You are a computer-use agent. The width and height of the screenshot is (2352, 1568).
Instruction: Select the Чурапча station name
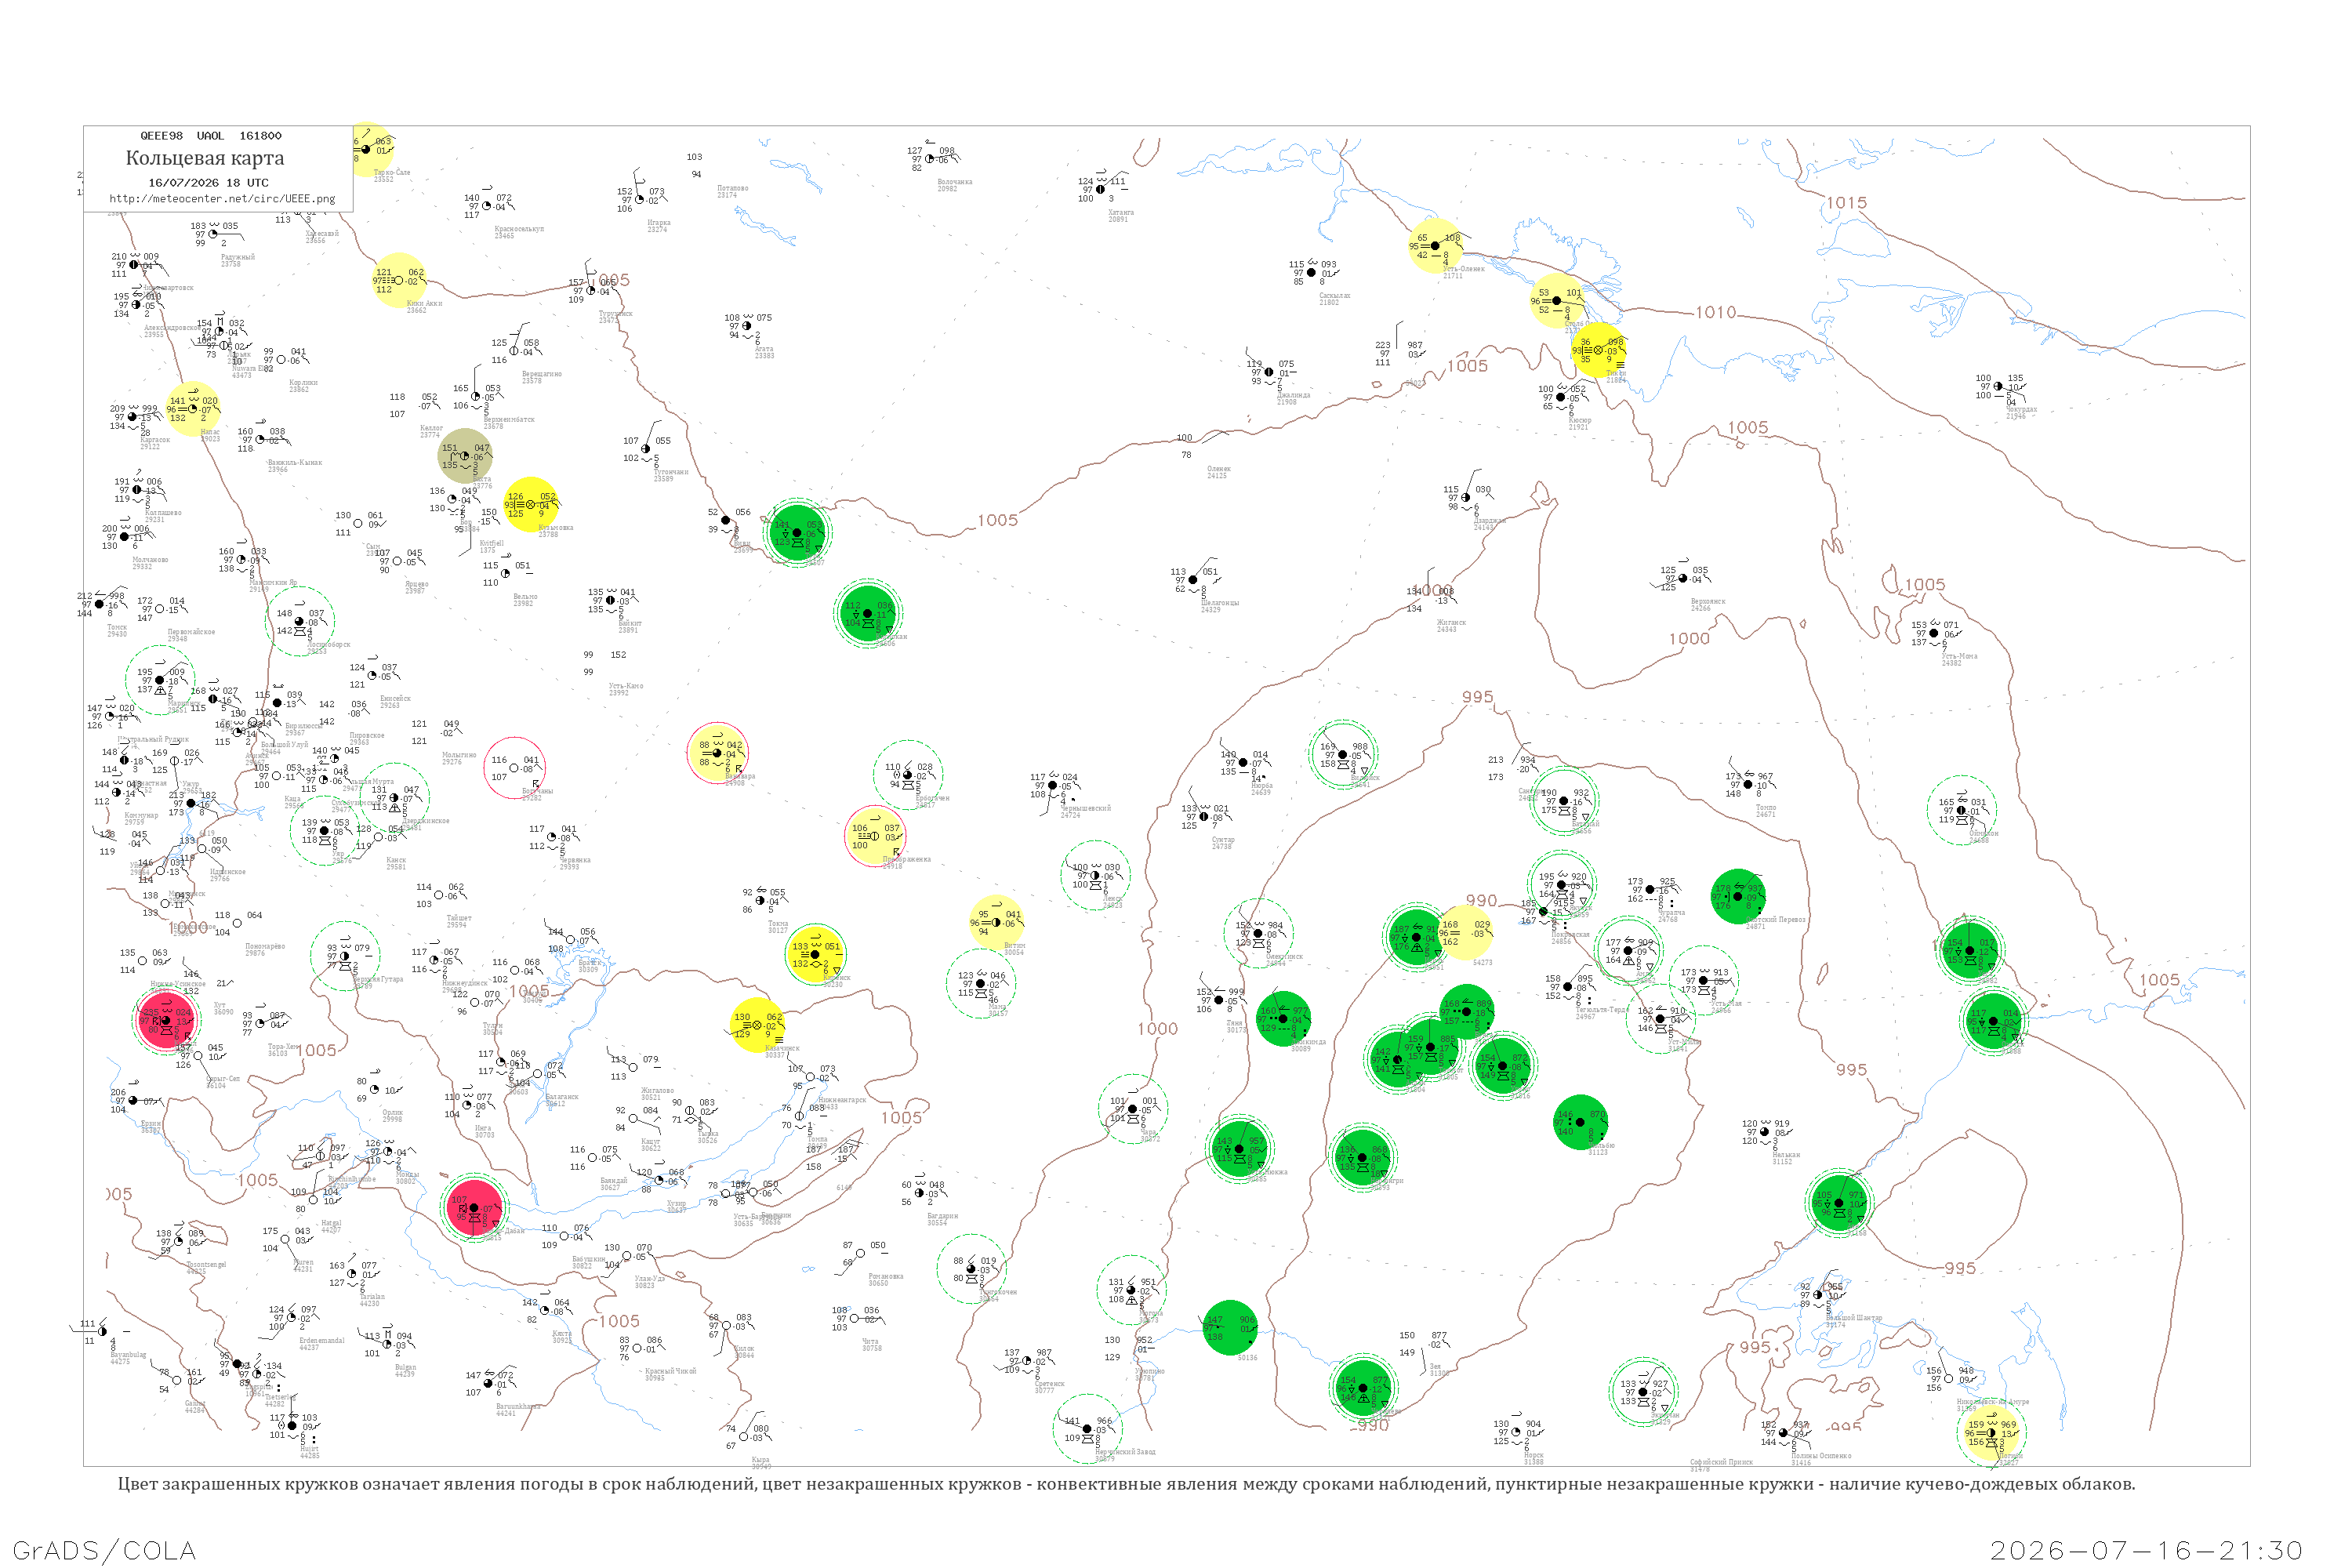point(1671,912)
